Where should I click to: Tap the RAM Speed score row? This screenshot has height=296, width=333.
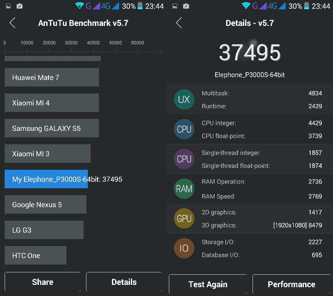262,197
